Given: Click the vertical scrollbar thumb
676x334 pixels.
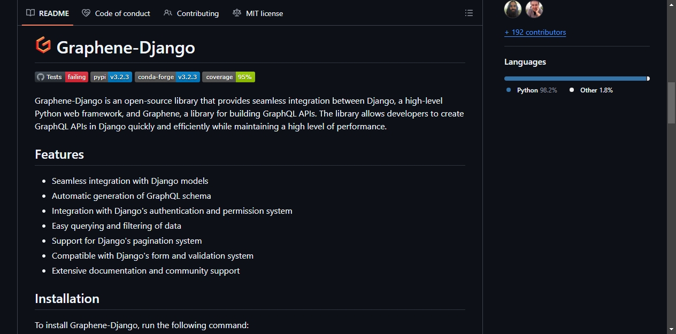Looking at the screenshot, I should coord(671,103).
